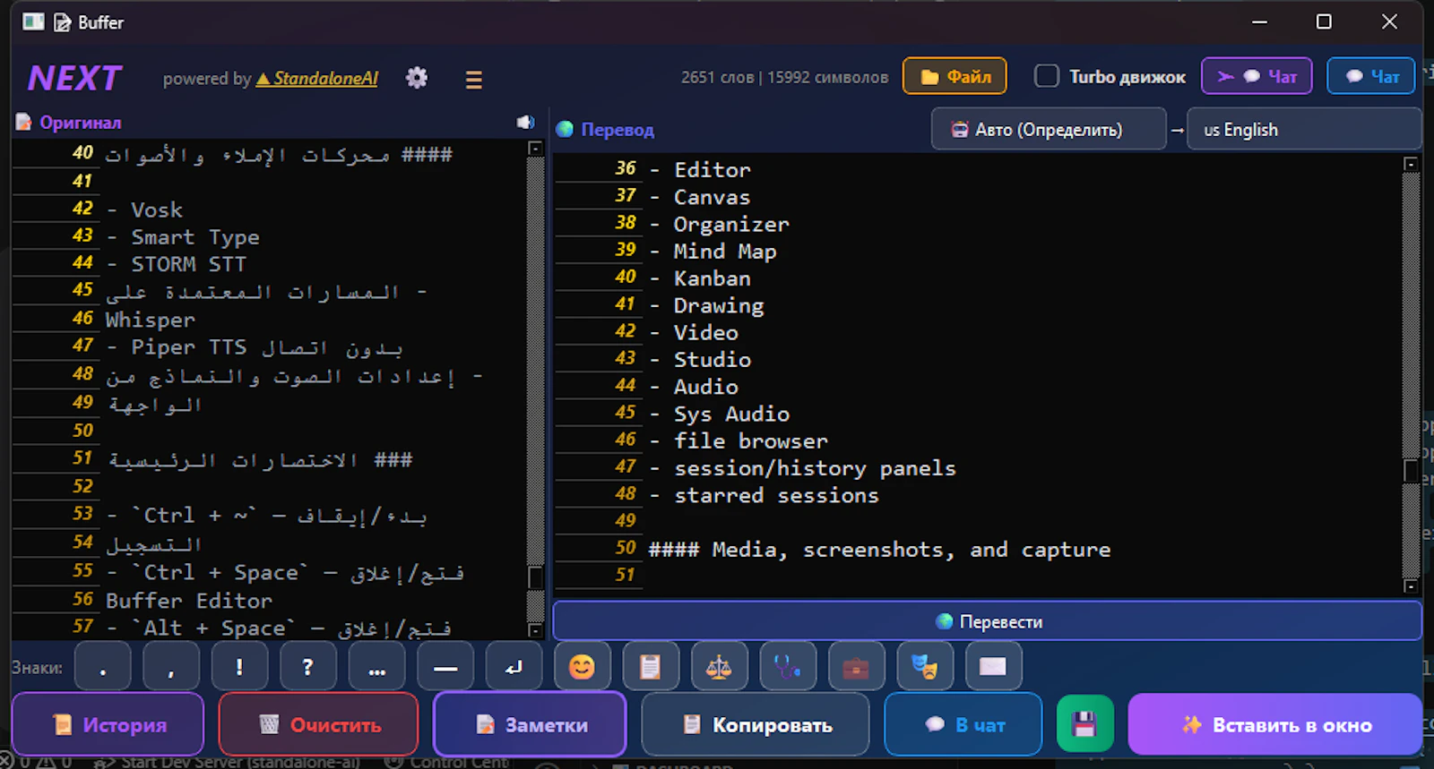
Task: Click up arrow of translation scrollbar
Action: 1411,163
